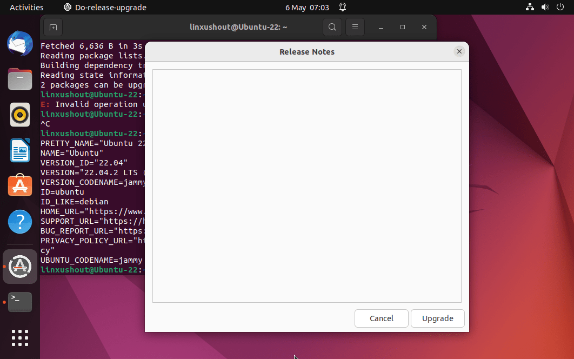This screenshot has width=574, height=359.
Task: Open the clock and calendar at 6 May 07:03
Action: pos(307,8)
